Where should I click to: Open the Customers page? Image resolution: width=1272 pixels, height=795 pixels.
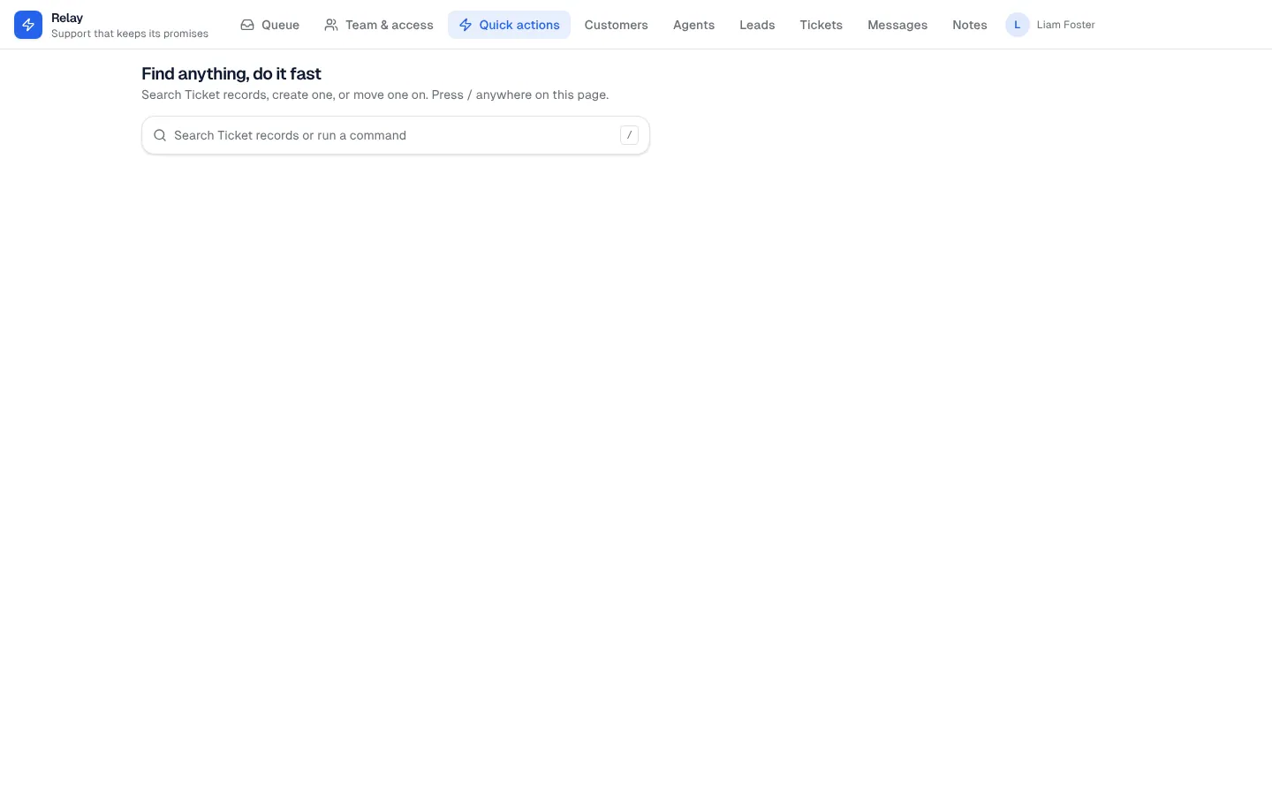tap(617, 25)
